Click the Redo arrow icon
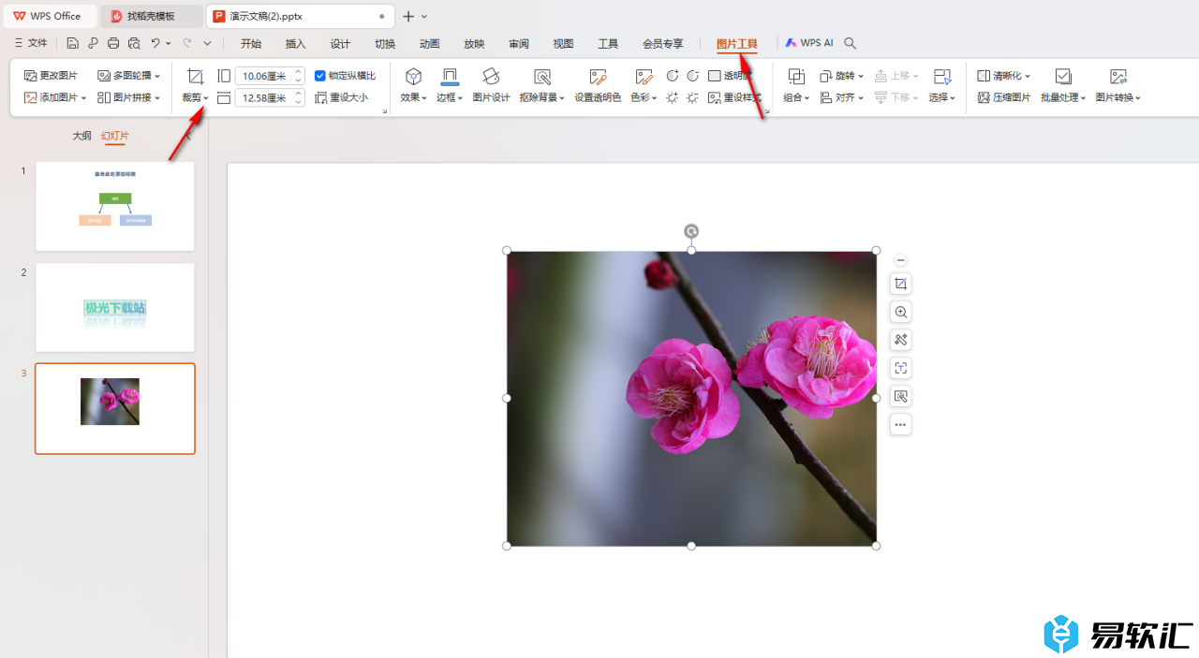The height and width of the screenshot is (658, 1199). [x=187, y=43]
